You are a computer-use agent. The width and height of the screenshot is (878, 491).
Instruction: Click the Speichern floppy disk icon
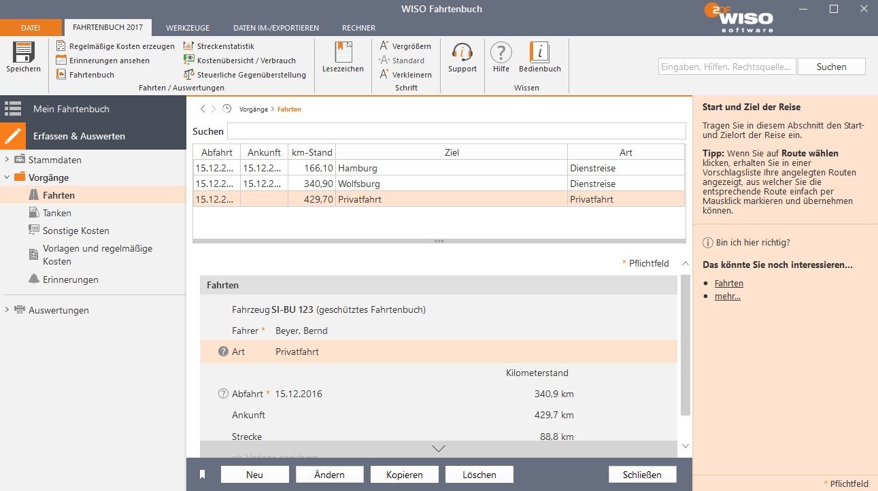23,52
